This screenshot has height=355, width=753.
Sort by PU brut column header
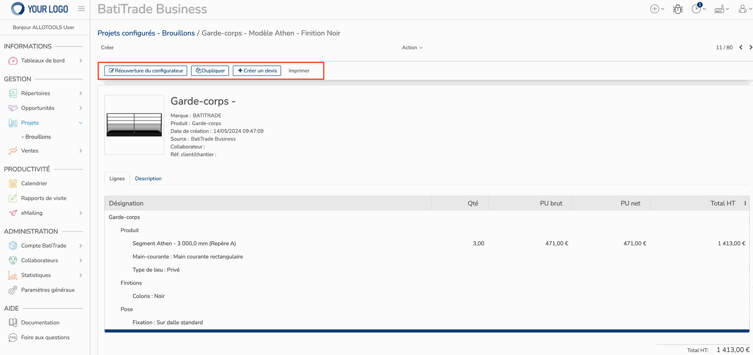coord(530,203)
